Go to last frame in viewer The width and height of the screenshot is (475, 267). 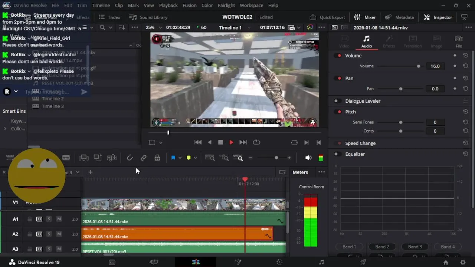pyautogui.click(x=243, y=142)
